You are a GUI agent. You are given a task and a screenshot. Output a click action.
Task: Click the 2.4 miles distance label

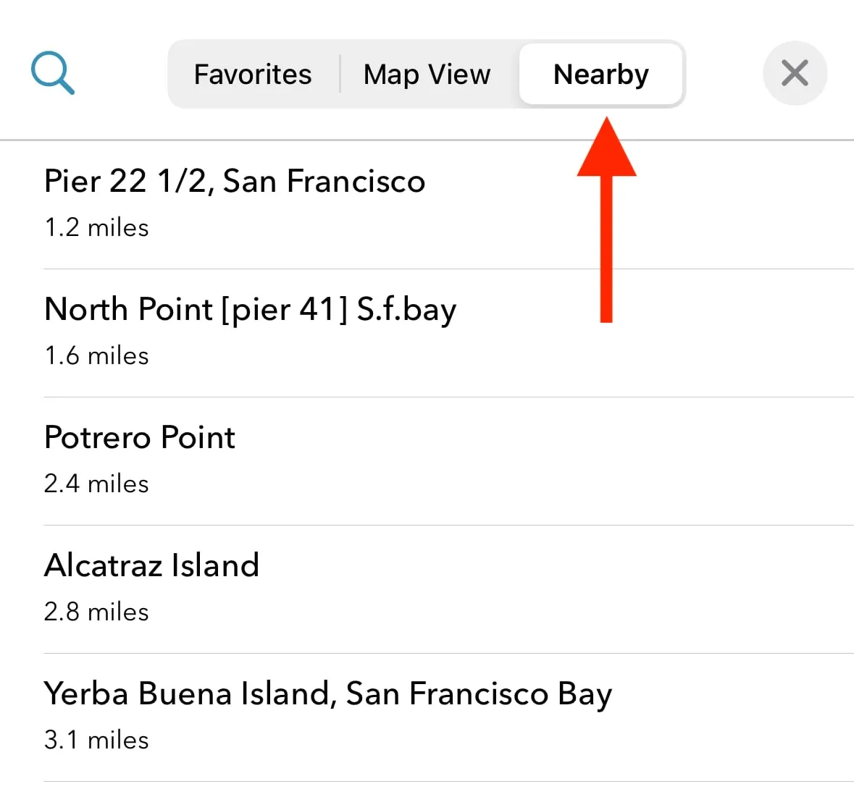[96, 484]
